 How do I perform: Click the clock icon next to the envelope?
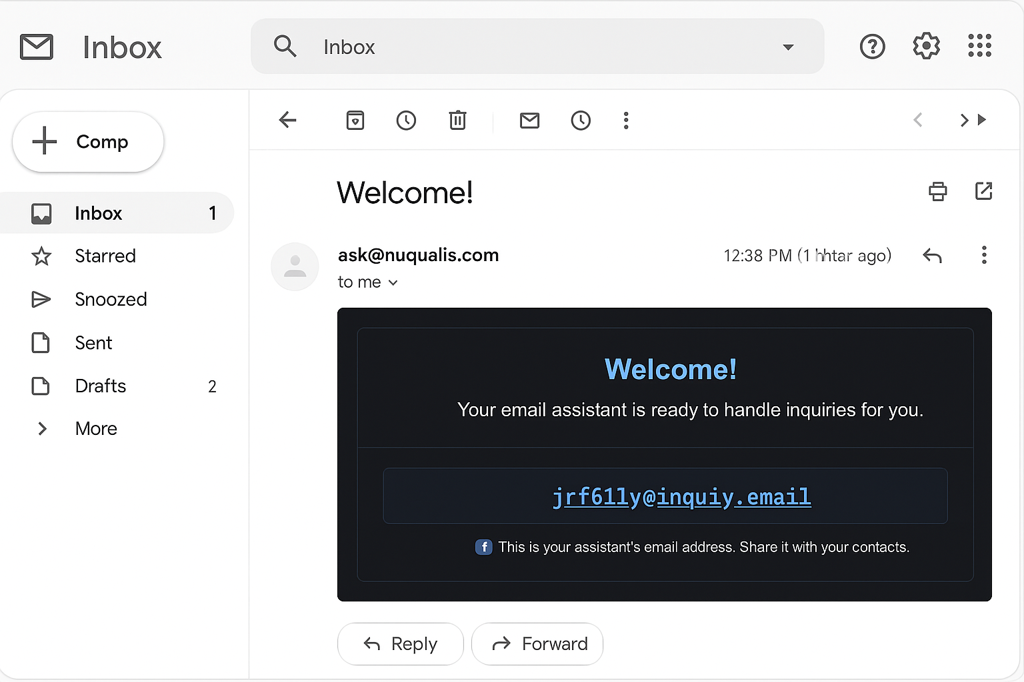(581, 120)
